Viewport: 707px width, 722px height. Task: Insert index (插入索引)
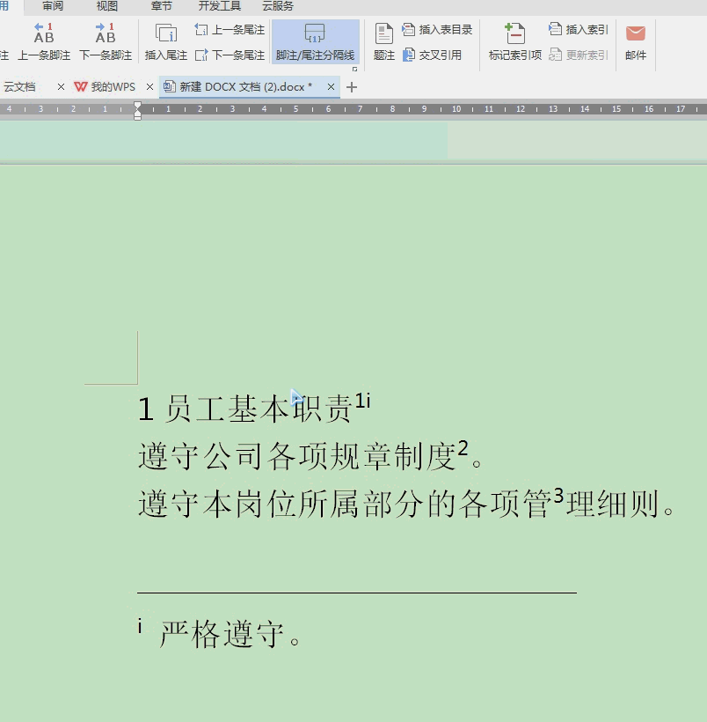579,30
